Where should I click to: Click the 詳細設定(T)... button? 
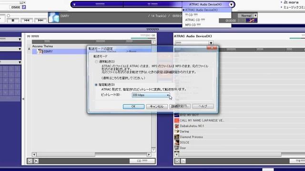(180, 106)
